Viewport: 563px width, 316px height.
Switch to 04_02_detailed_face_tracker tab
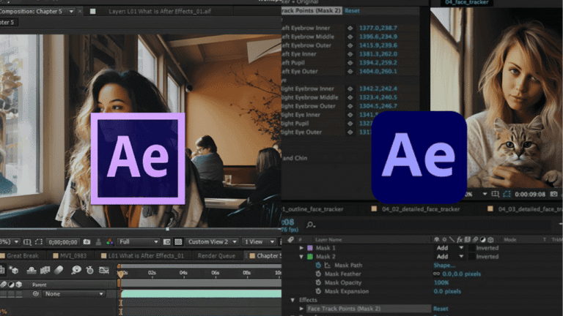[416, 209]
